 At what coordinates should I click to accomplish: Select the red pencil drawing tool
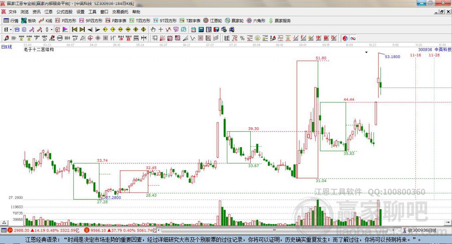[6, 38]
